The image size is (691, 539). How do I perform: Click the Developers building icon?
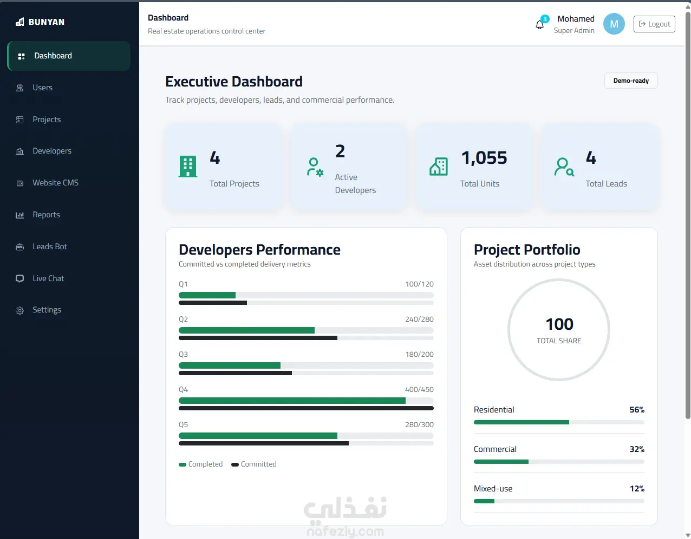(20, 151)
